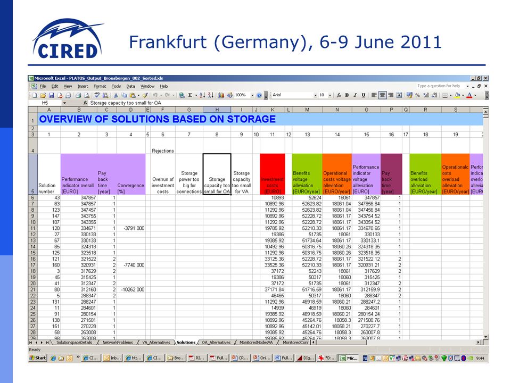Click the Fill Color bucket swatch

[x=457, y=95]
